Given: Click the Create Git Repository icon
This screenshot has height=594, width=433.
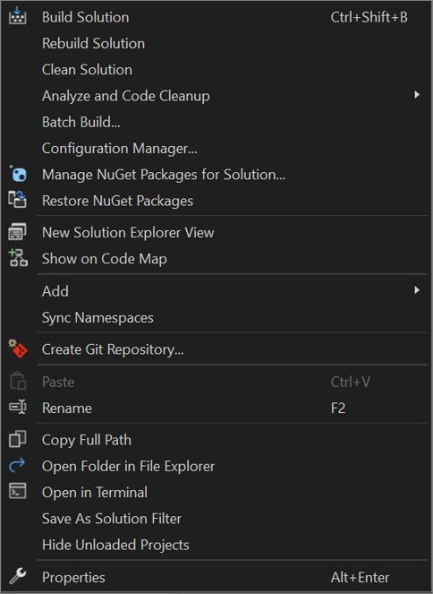Looking at the screenshot, I should (18, 349).
